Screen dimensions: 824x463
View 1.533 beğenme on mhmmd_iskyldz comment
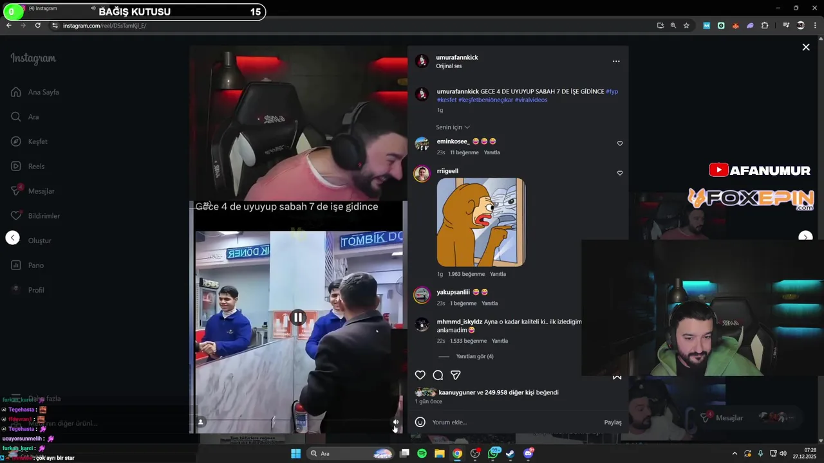(x=468, y=341)
